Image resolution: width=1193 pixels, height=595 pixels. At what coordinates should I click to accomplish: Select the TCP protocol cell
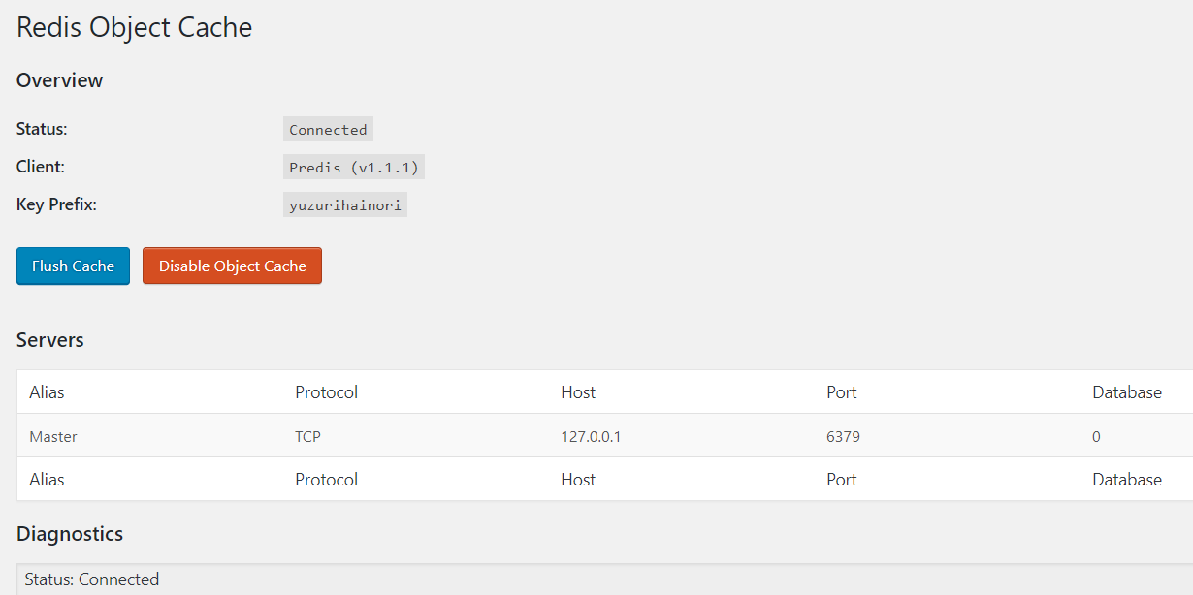click(307, 437)
